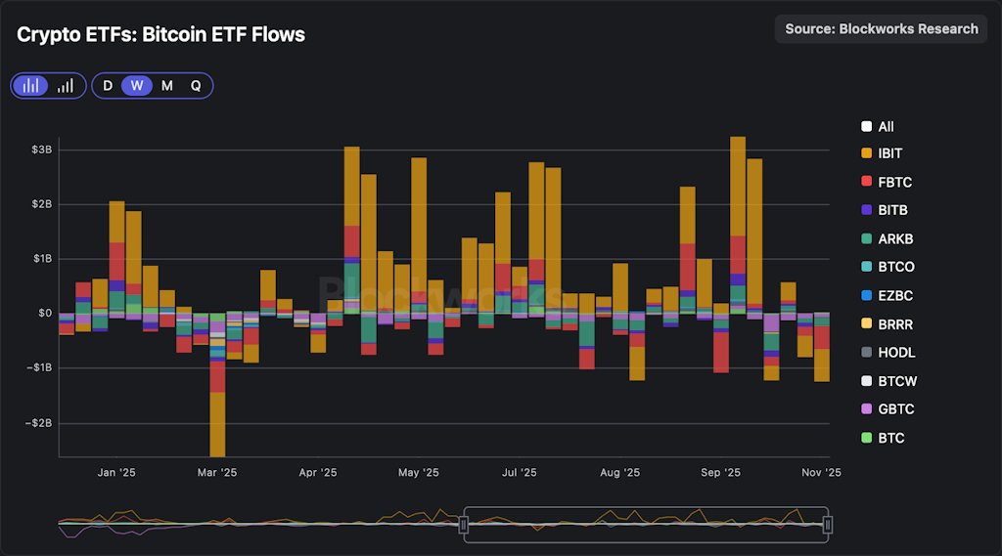Image resolution: width=1002 pixels, height=556 pixels.
Task: Click the BITB purple legend marker
Action: [x=866, y=211]
